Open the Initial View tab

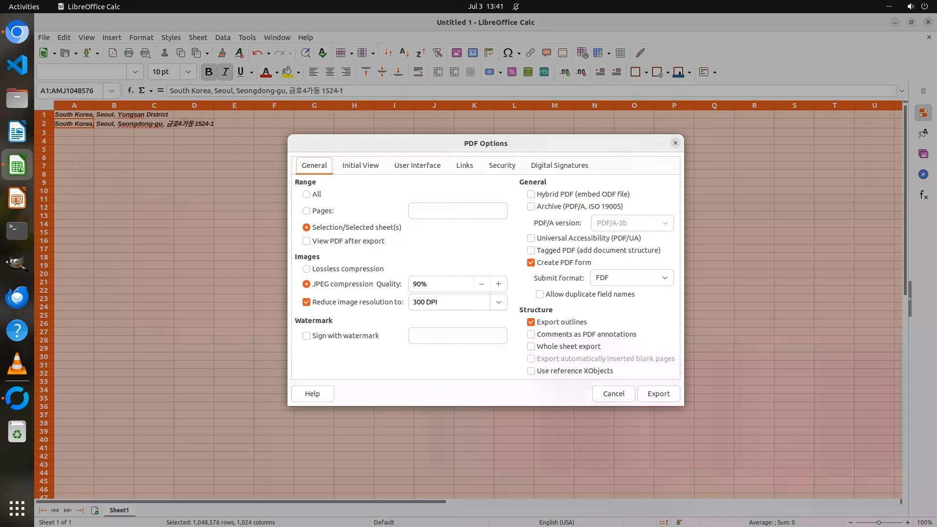360,165
